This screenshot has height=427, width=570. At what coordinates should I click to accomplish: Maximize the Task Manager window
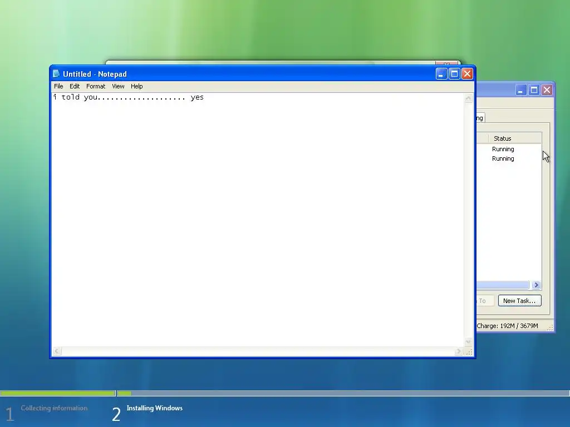coord(534,90)
